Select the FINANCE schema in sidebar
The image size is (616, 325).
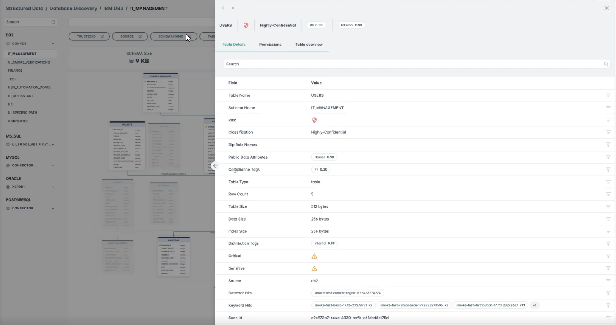coord(15,71)
